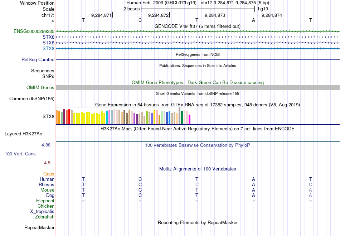Click 100 vertebrates Basewise Conservation by PhyloP
The height and width of the screenshot is (236, 340).
(x=198, y=145)
